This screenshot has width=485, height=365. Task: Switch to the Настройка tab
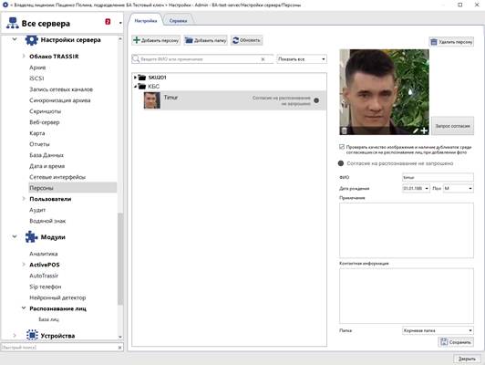point(146,21)
